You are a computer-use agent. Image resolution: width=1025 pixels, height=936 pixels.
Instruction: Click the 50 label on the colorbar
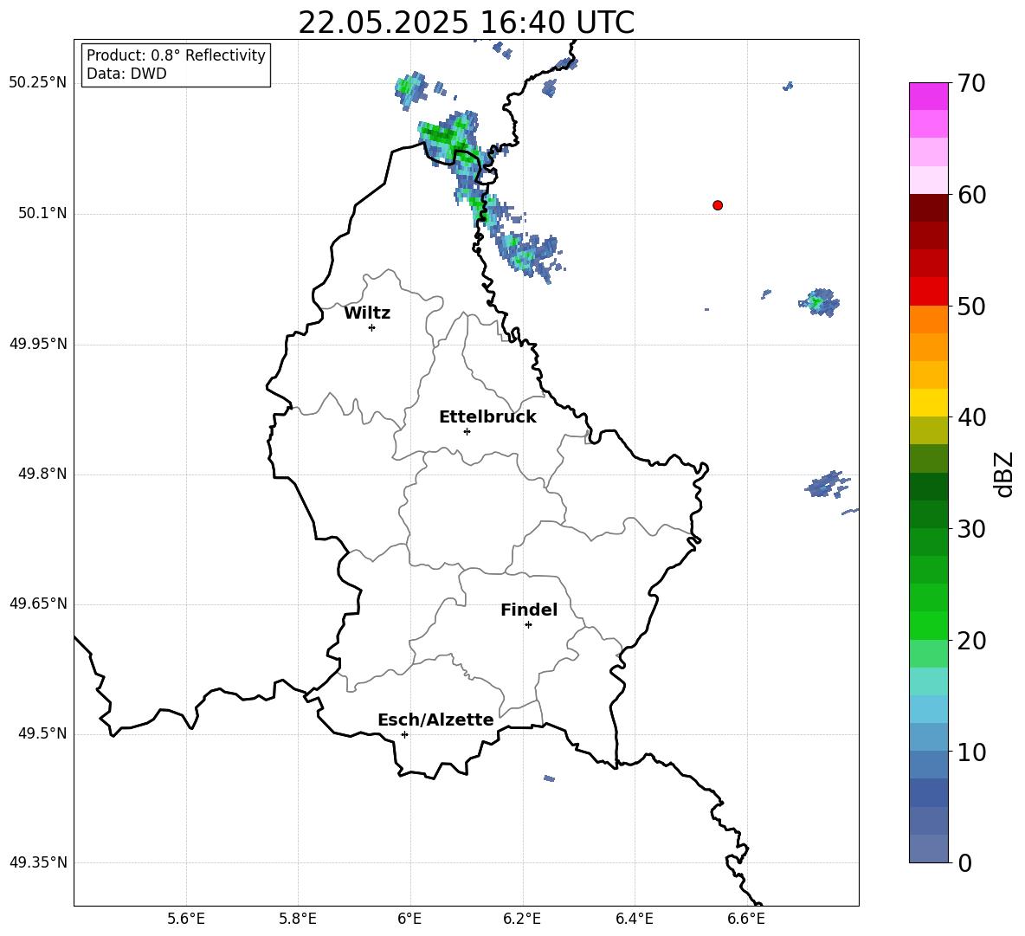tap(971, 306)
